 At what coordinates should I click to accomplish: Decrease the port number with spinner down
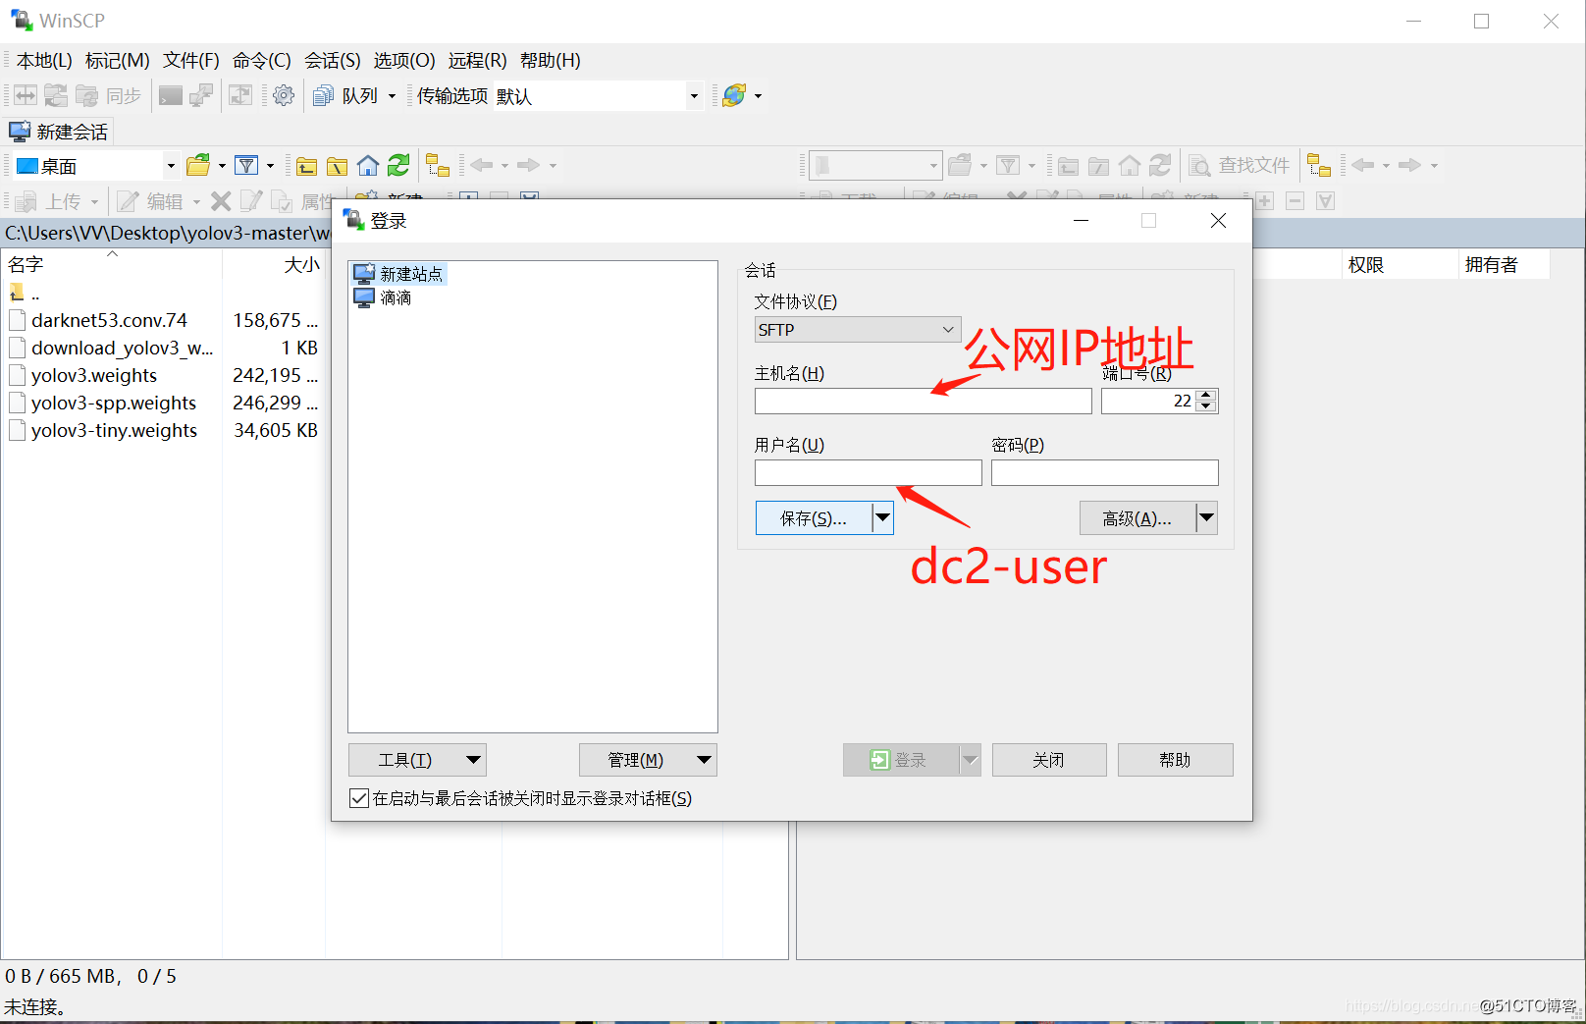[x=1207, y=406]
